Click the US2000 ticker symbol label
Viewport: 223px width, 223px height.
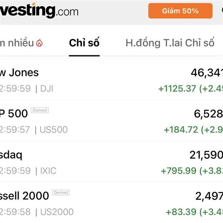click(57, 212)
